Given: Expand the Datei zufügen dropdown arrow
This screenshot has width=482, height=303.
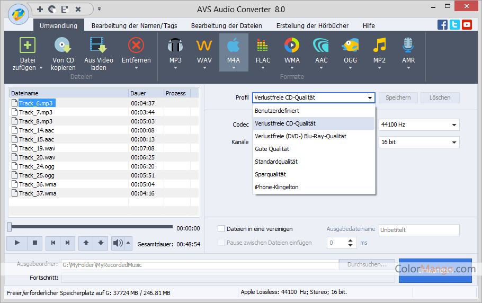Looking at the screenshot, I should (41, 68).
